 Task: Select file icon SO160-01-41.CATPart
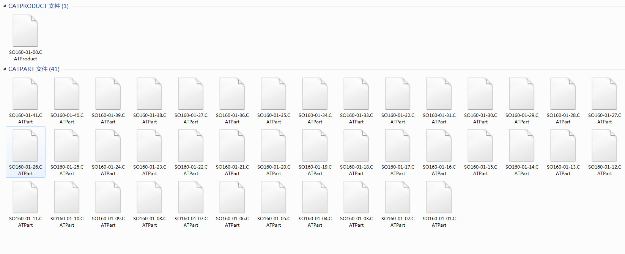(25, 94)
